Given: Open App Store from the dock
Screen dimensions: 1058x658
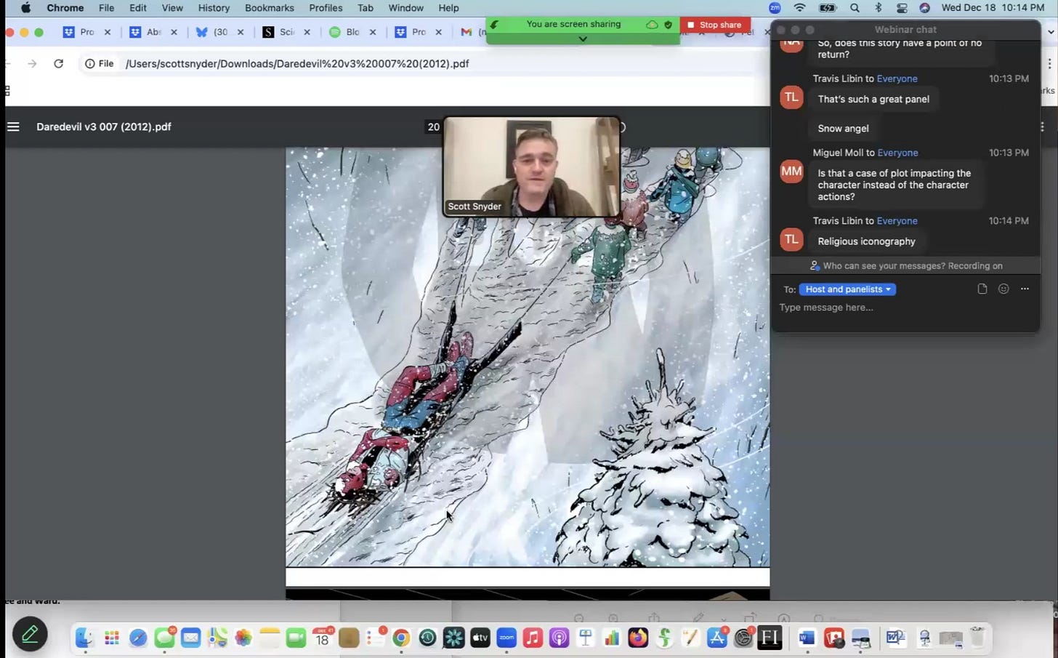Looking at the screenshot, I should (x=717, y=638).
